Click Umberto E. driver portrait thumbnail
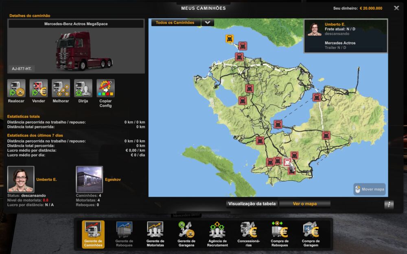 pyautogui.click(x=21, y=179)
